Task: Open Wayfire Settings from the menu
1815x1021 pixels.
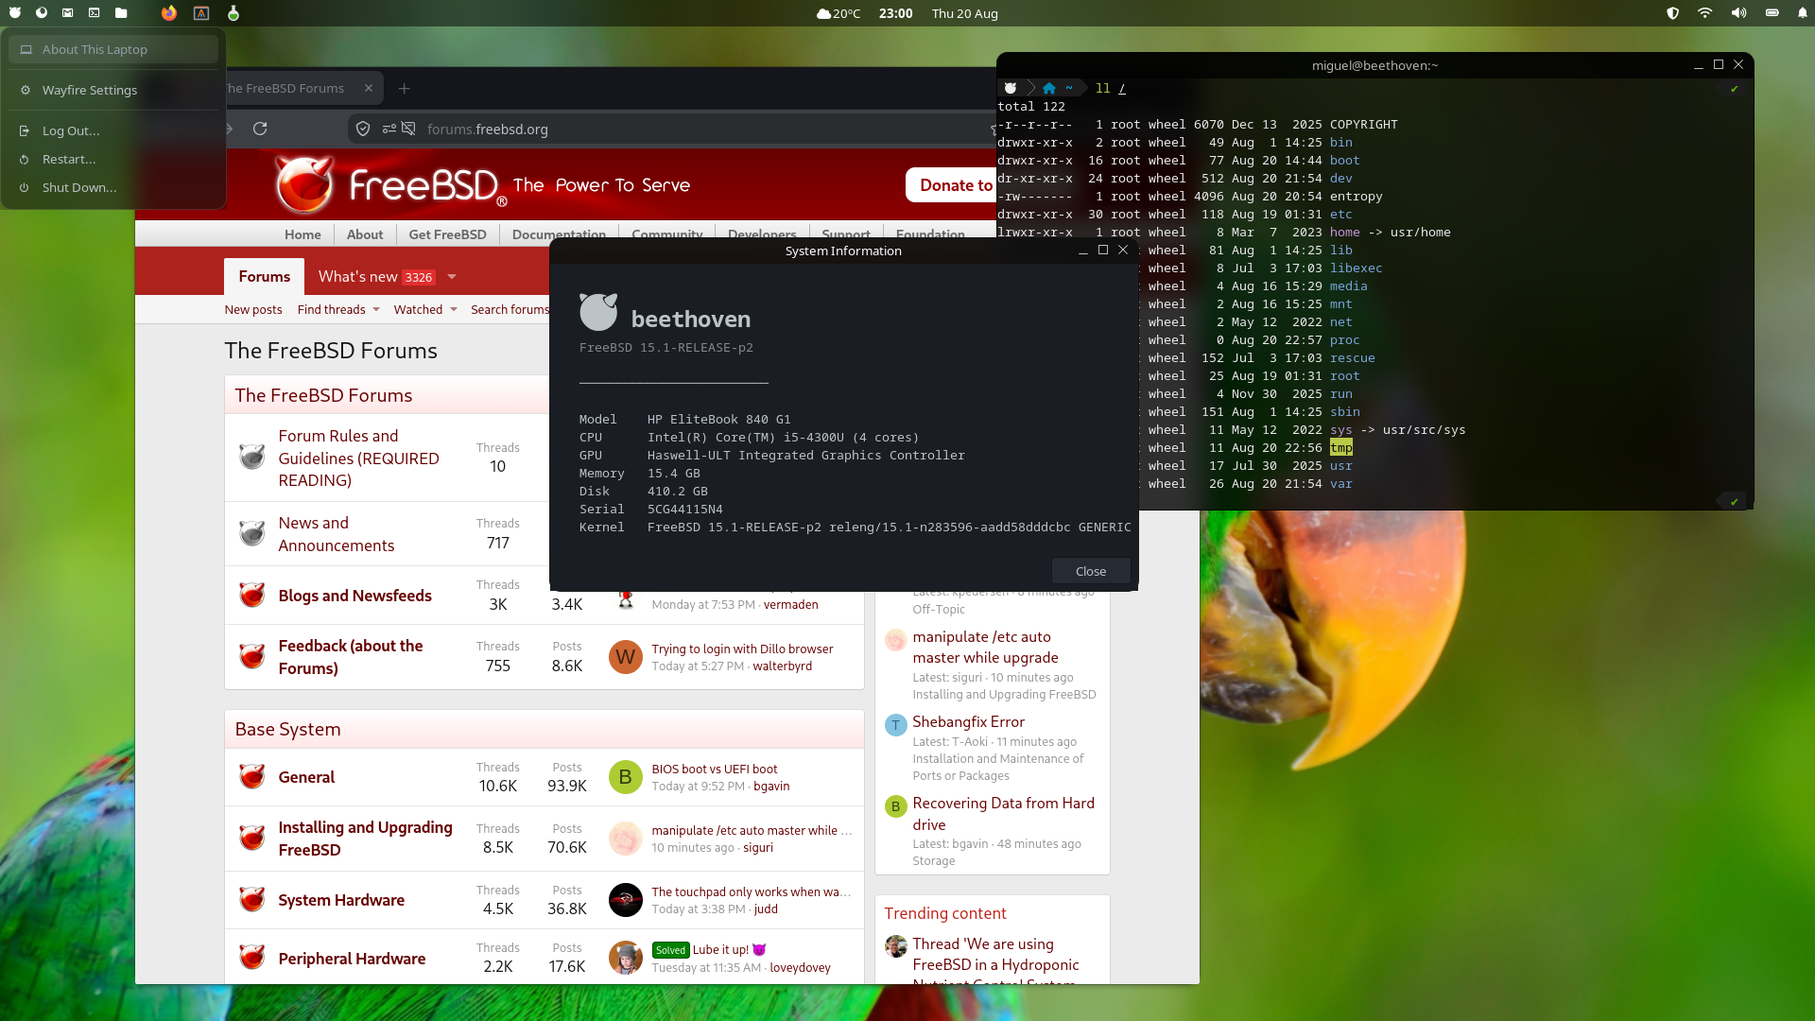Action: [113, 90]
